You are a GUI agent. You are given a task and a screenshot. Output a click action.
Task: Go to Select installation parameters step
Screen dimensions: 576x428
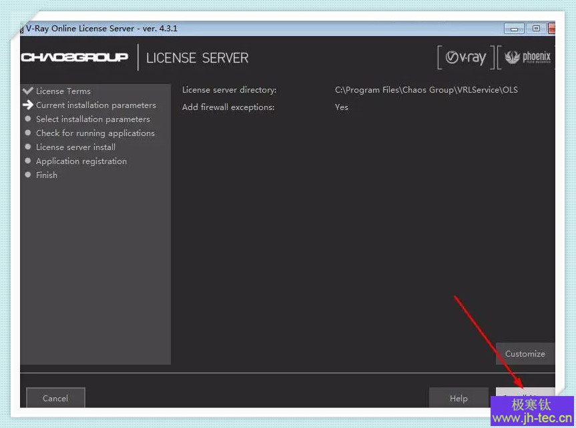click(x=93, y=119)
